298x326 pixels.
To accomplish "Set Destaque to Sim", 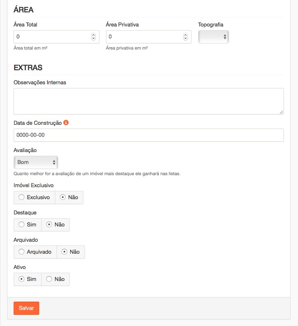I will (27, 225).
